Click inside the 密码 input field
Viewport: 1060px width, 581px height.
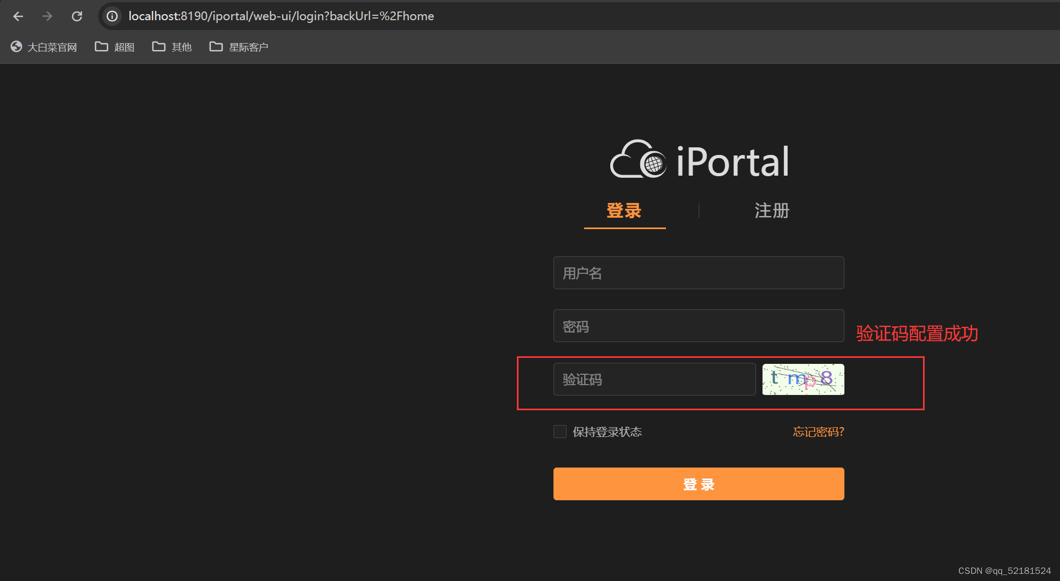coord(698,326)
